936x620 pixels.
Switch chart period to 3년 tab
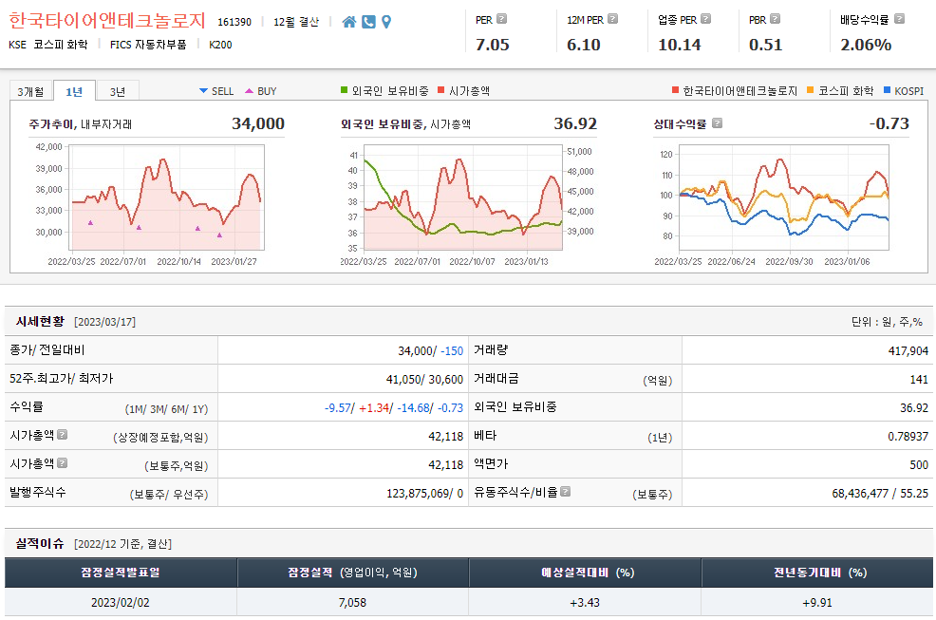point(118,91)
